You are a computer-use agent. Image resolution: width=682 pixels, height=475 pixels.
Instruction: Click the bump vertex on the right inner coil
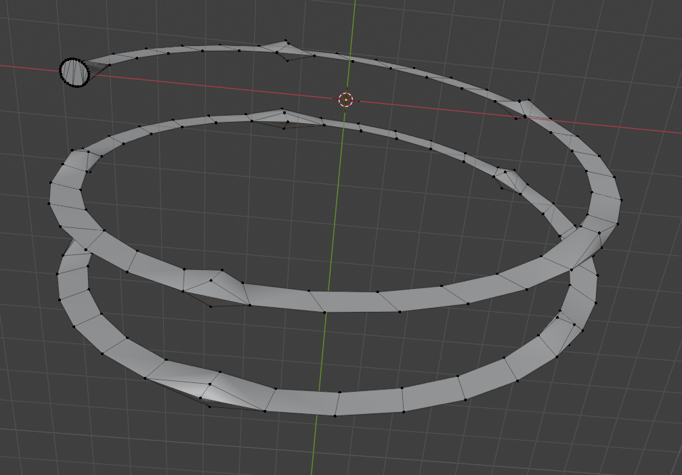click(x=515, y=171)
